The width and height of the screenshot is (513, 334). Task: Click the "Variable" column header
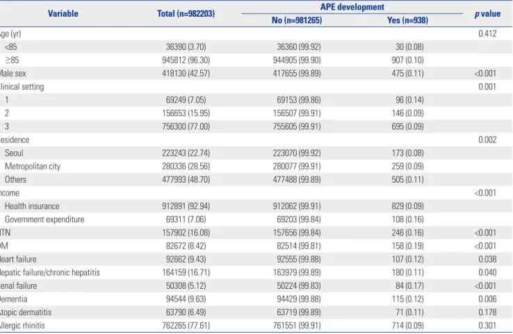point(63,13)
